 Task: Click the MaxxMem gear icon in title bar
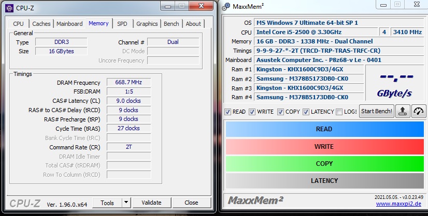click(x=226, y=7)
